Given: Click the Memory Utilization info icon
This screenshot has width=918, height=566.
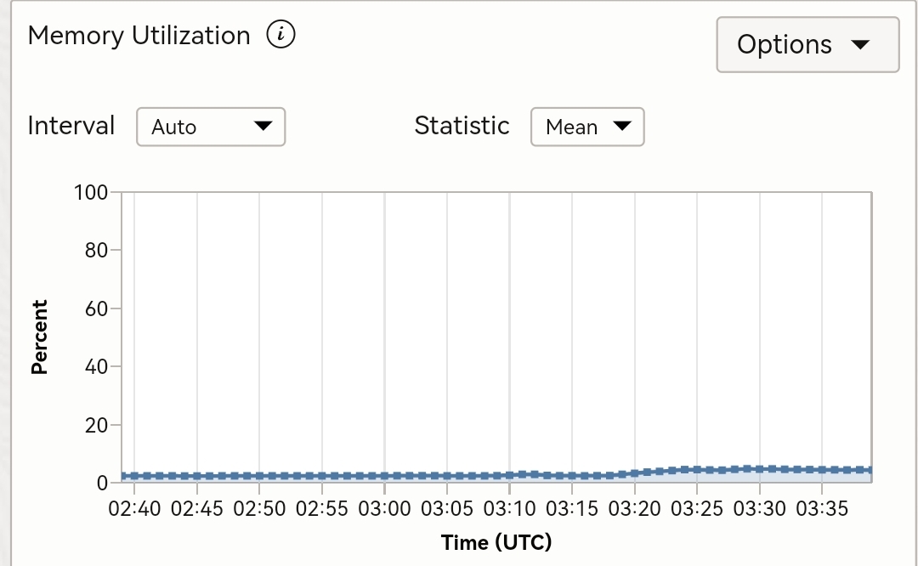Looking at the screenshot, I should [x=281, y=35].
